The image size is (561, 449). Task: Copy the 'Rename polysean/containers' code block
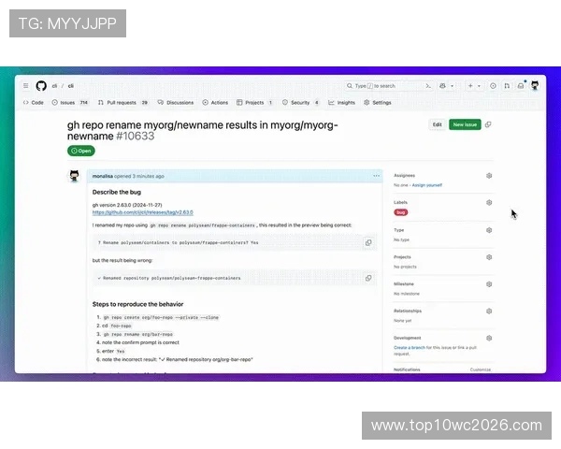click(x=368, y=243)
